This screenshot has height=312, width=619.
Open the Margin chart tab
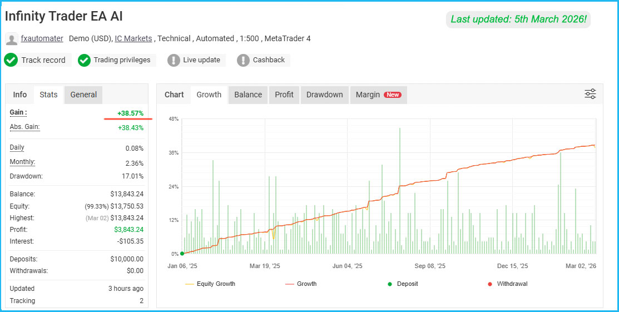pyautogui.click(x=379, y=95)
